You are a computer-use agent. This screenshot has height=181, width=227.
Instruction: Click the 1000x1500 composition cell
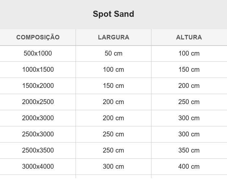[x=38, y=70]
